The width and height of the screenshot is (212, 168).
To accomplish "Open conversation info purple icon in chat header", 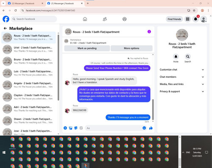I will 149,32.
